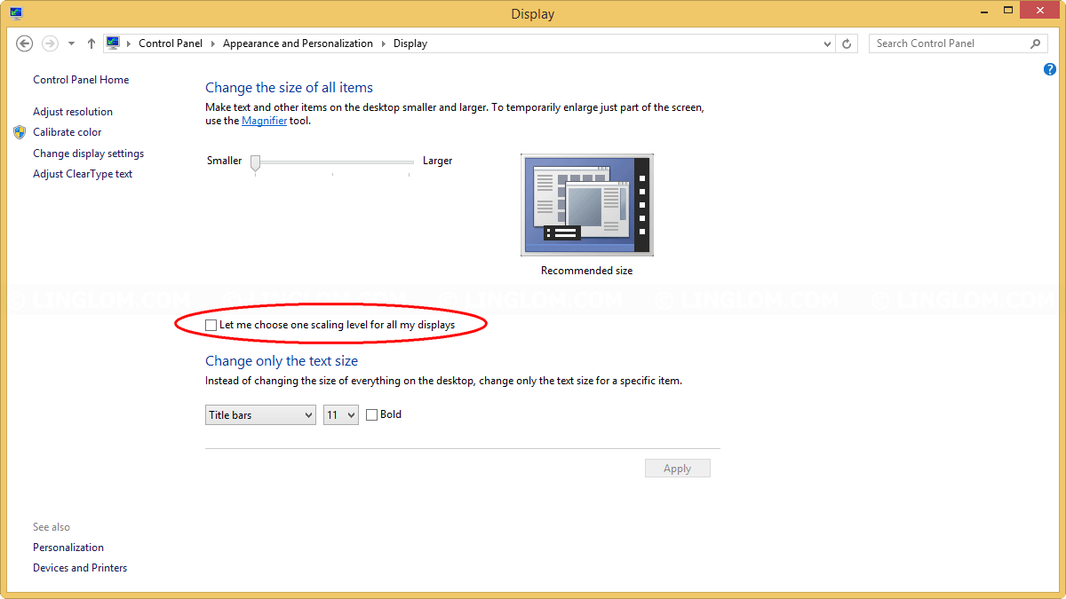This screenshot has width=1066, height=599.
Task: Expand arrow after Appearance and Personalization breadcrumb
Action: [384, 43]
